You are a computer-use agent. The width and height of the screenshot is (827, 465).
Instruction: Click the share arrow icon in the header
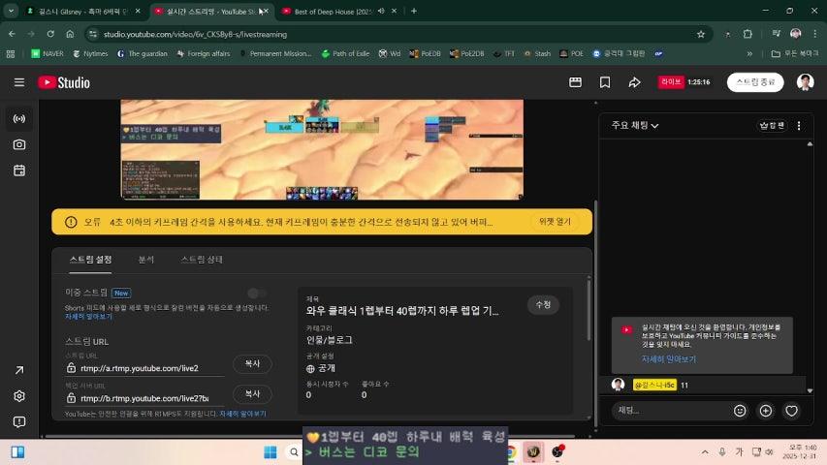click(x=634, y=82)
